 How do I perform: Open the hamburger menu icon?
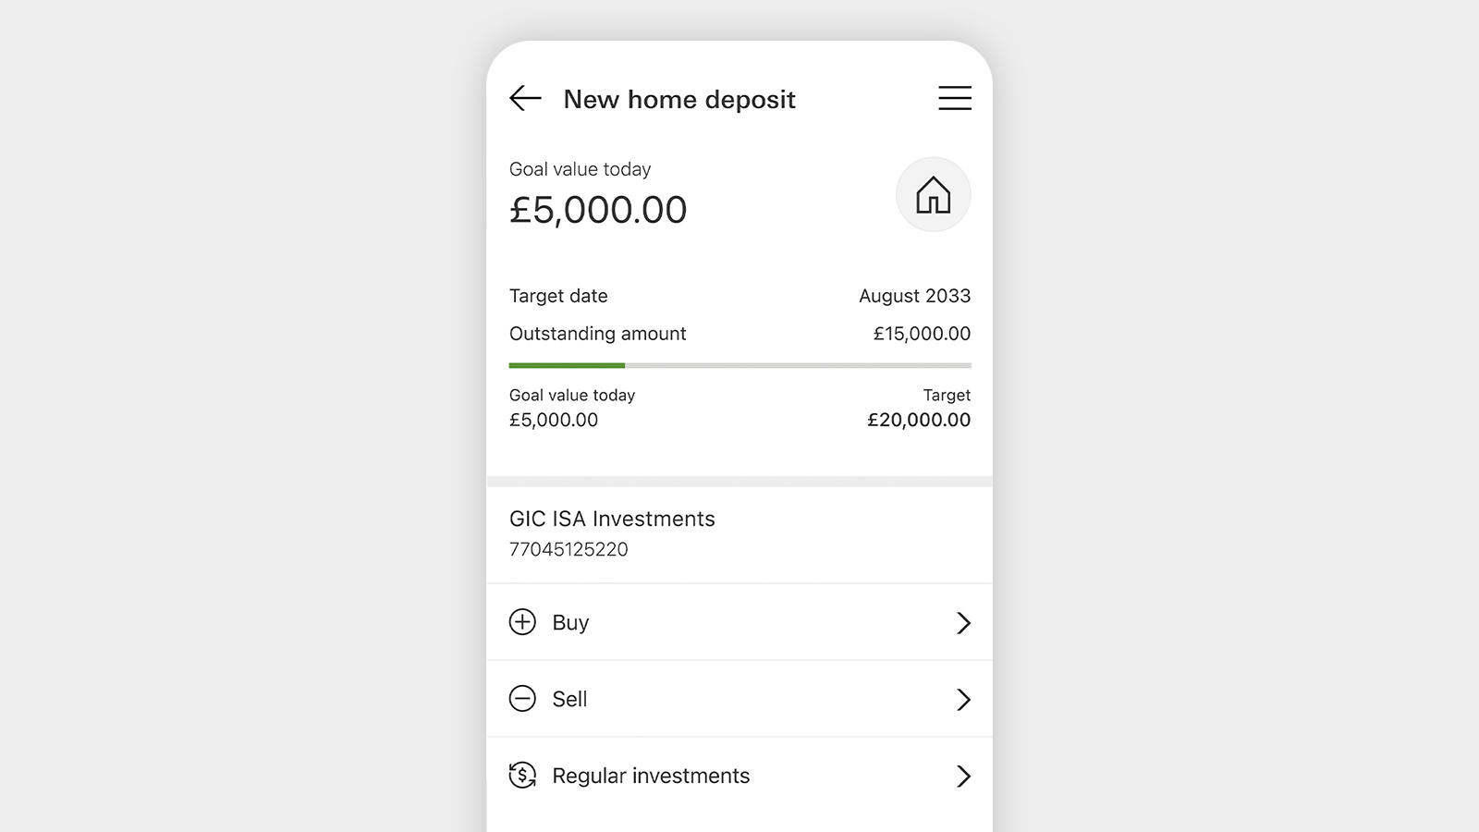955,98
